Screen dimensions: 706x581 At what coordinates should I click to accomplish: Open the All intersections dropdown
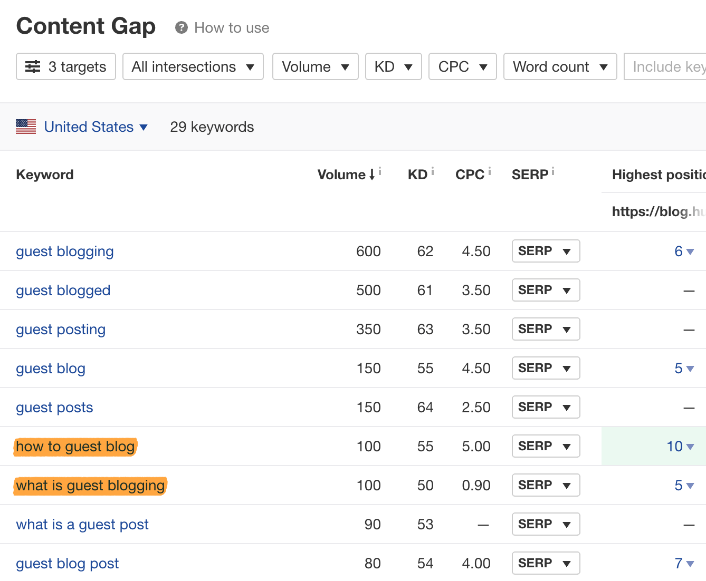(x=193, y=67)
